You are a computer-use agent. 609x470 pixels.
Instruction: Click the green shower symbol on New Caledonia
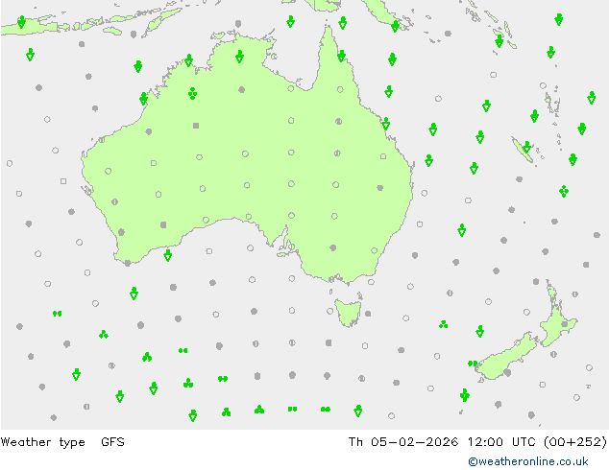point(526,147)
